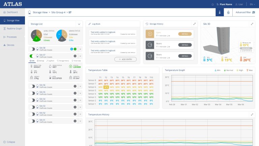Select the humidity droplet view icon
Screen dimensions: 259x146
[x=228, y=12]
